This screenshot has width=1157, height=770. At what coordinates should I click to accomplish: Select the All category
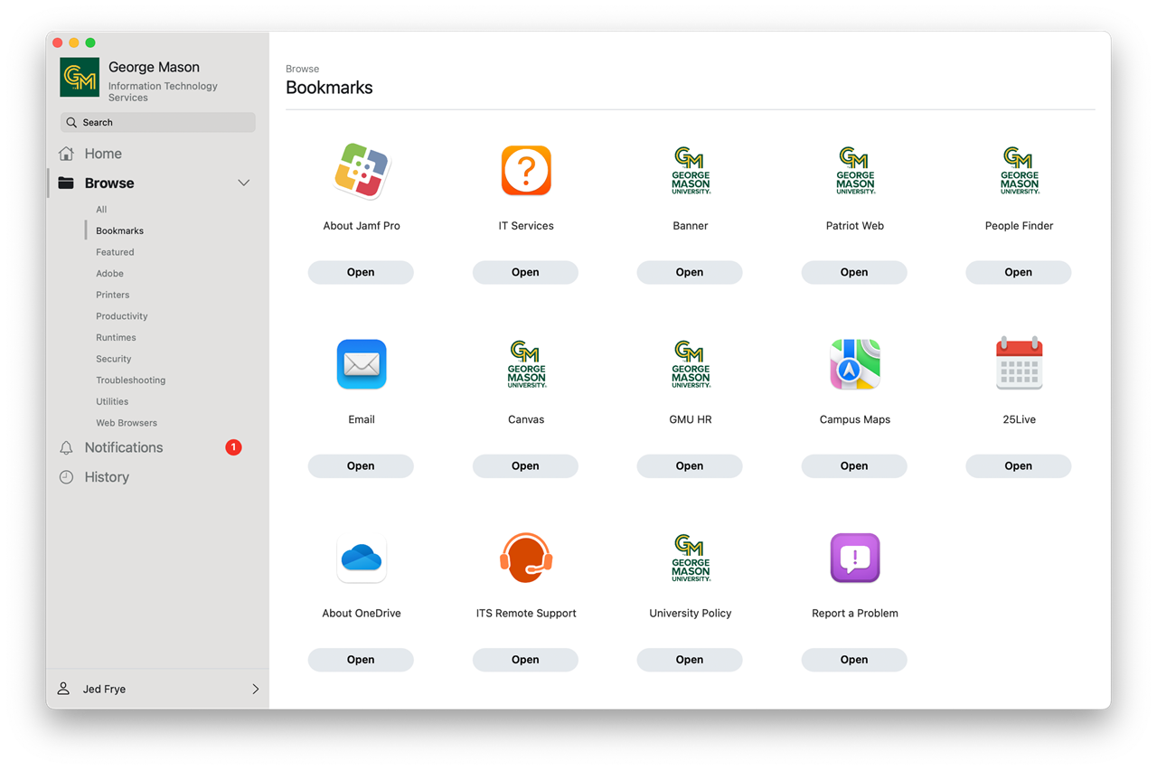(101, 210)
